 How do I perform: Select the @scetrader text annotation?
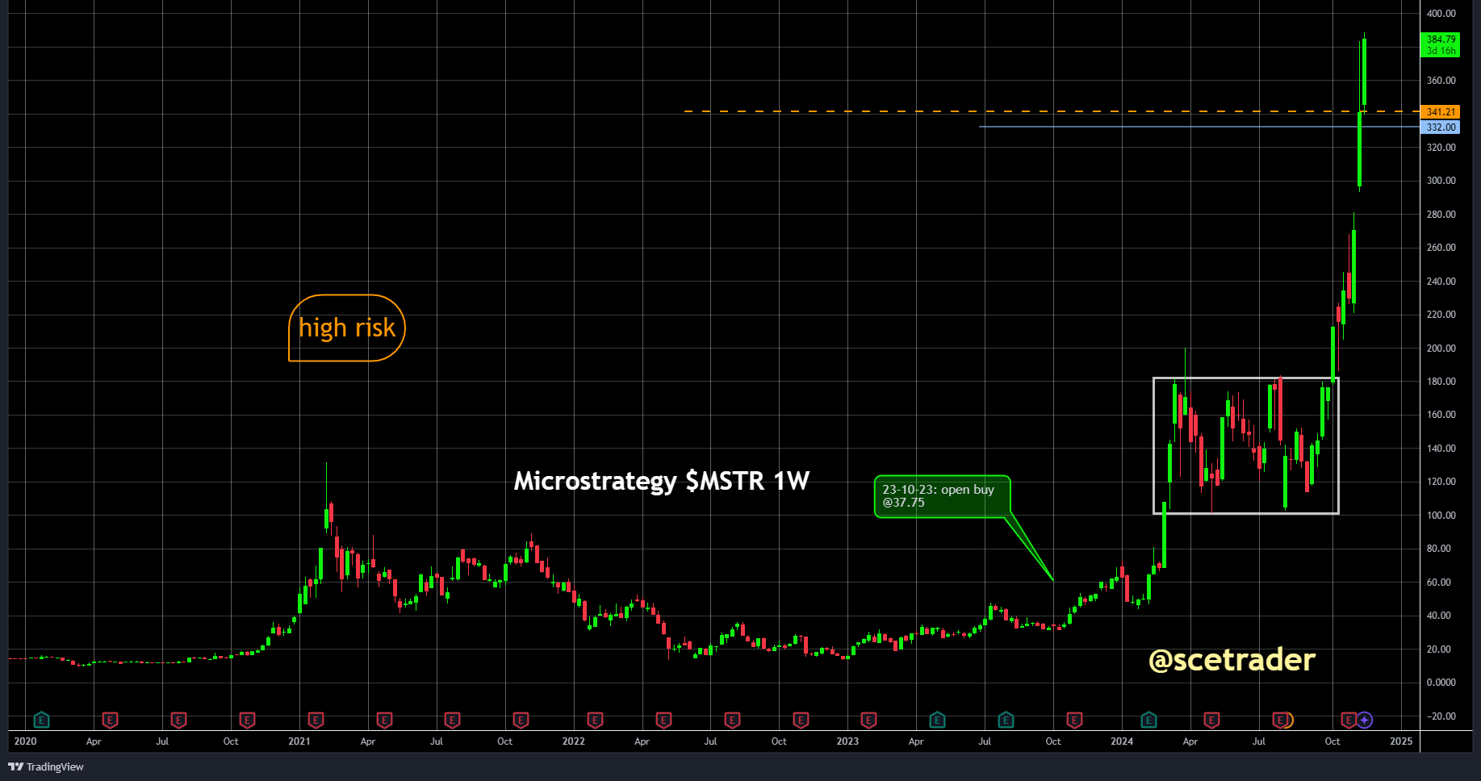click(1232, 660)
